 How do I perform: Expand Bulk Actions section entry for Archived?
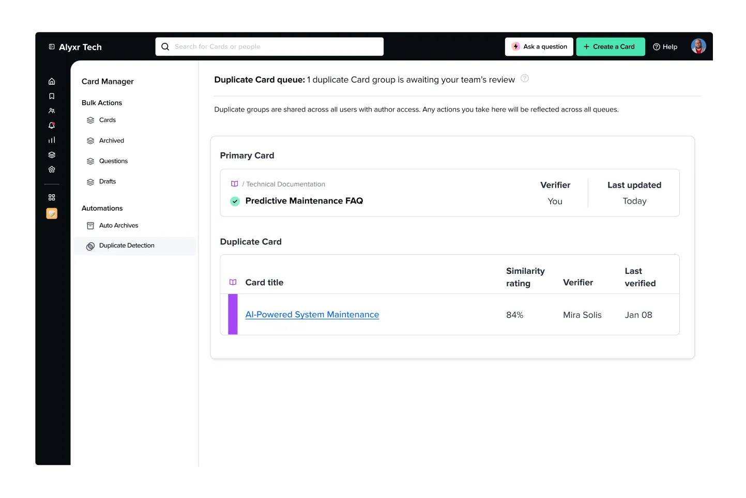pyautogui.click(x=112, y=140)
